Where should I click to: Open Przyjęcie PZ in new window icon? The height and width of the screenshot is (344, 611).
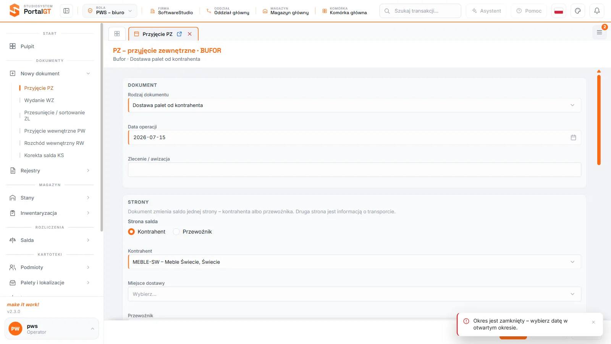coord(179,34)
